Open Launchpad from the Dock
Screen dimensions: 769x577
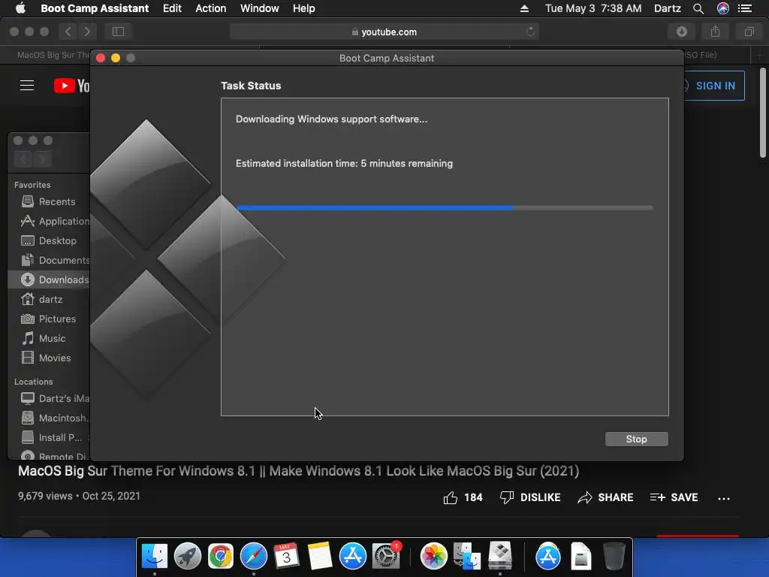188,557
